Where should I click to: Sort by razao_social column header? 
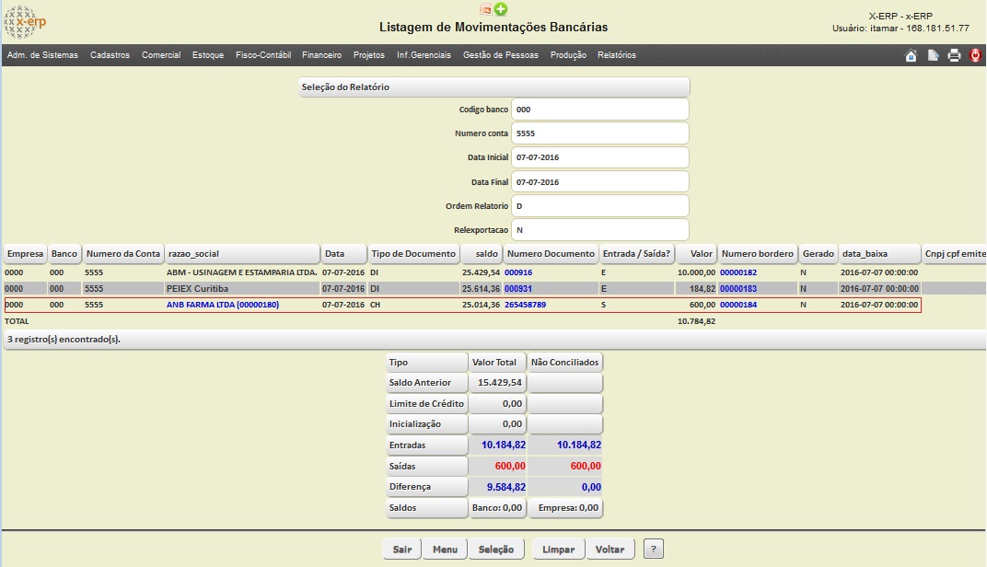click(242, 254)
